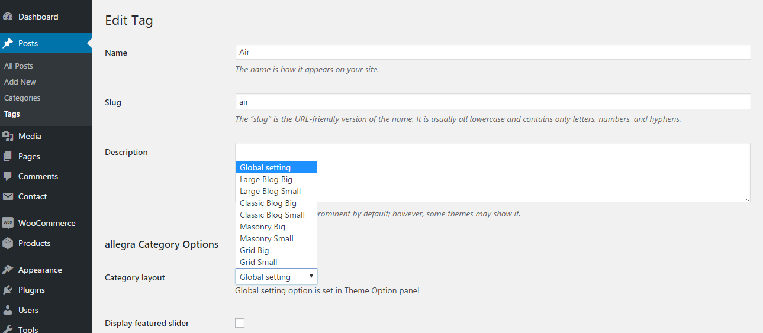Pick the Grid Small layout option
Screen dimensions: 763x333
[258, 262]
